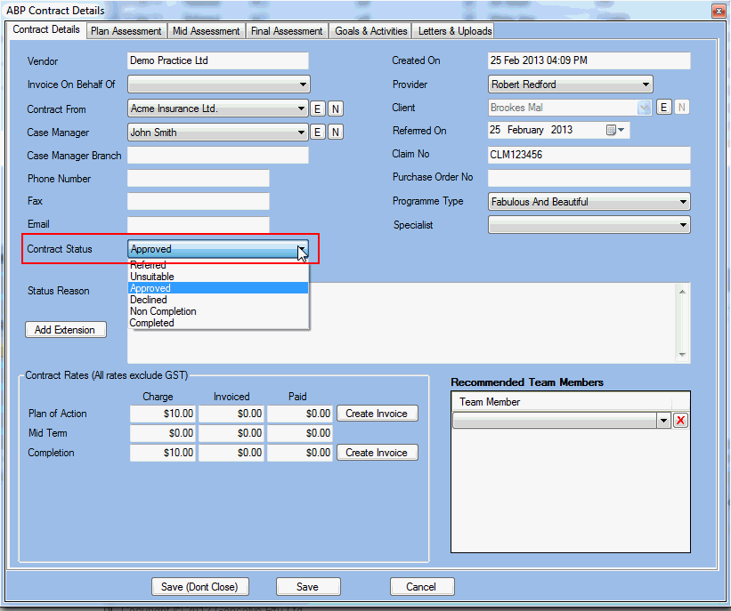Choose Declined from the status list
The height and width of the screenshot is (611, 731).
coord(218,300)
